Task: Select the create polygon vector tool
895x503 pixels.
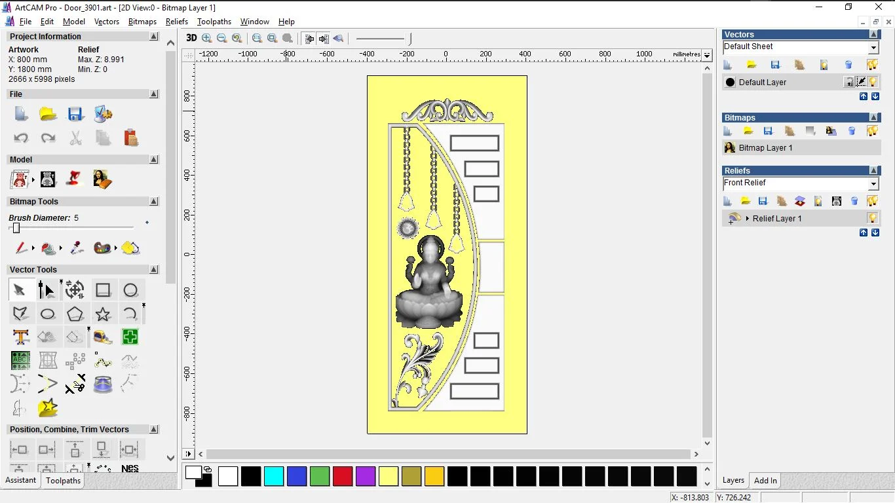Action: 75,314
